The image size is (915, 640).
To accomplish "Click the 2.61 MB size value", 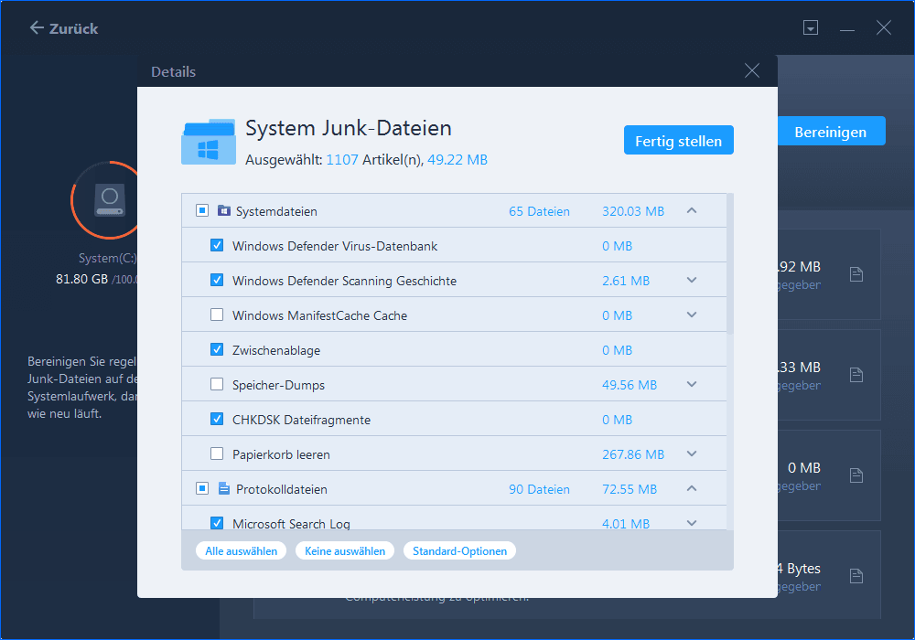I will [626, 281].
